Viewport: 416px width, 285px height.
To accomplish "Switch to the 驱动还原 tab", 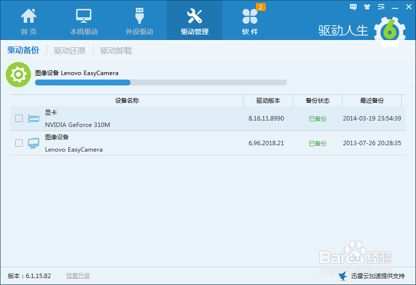I will point(70,50).
